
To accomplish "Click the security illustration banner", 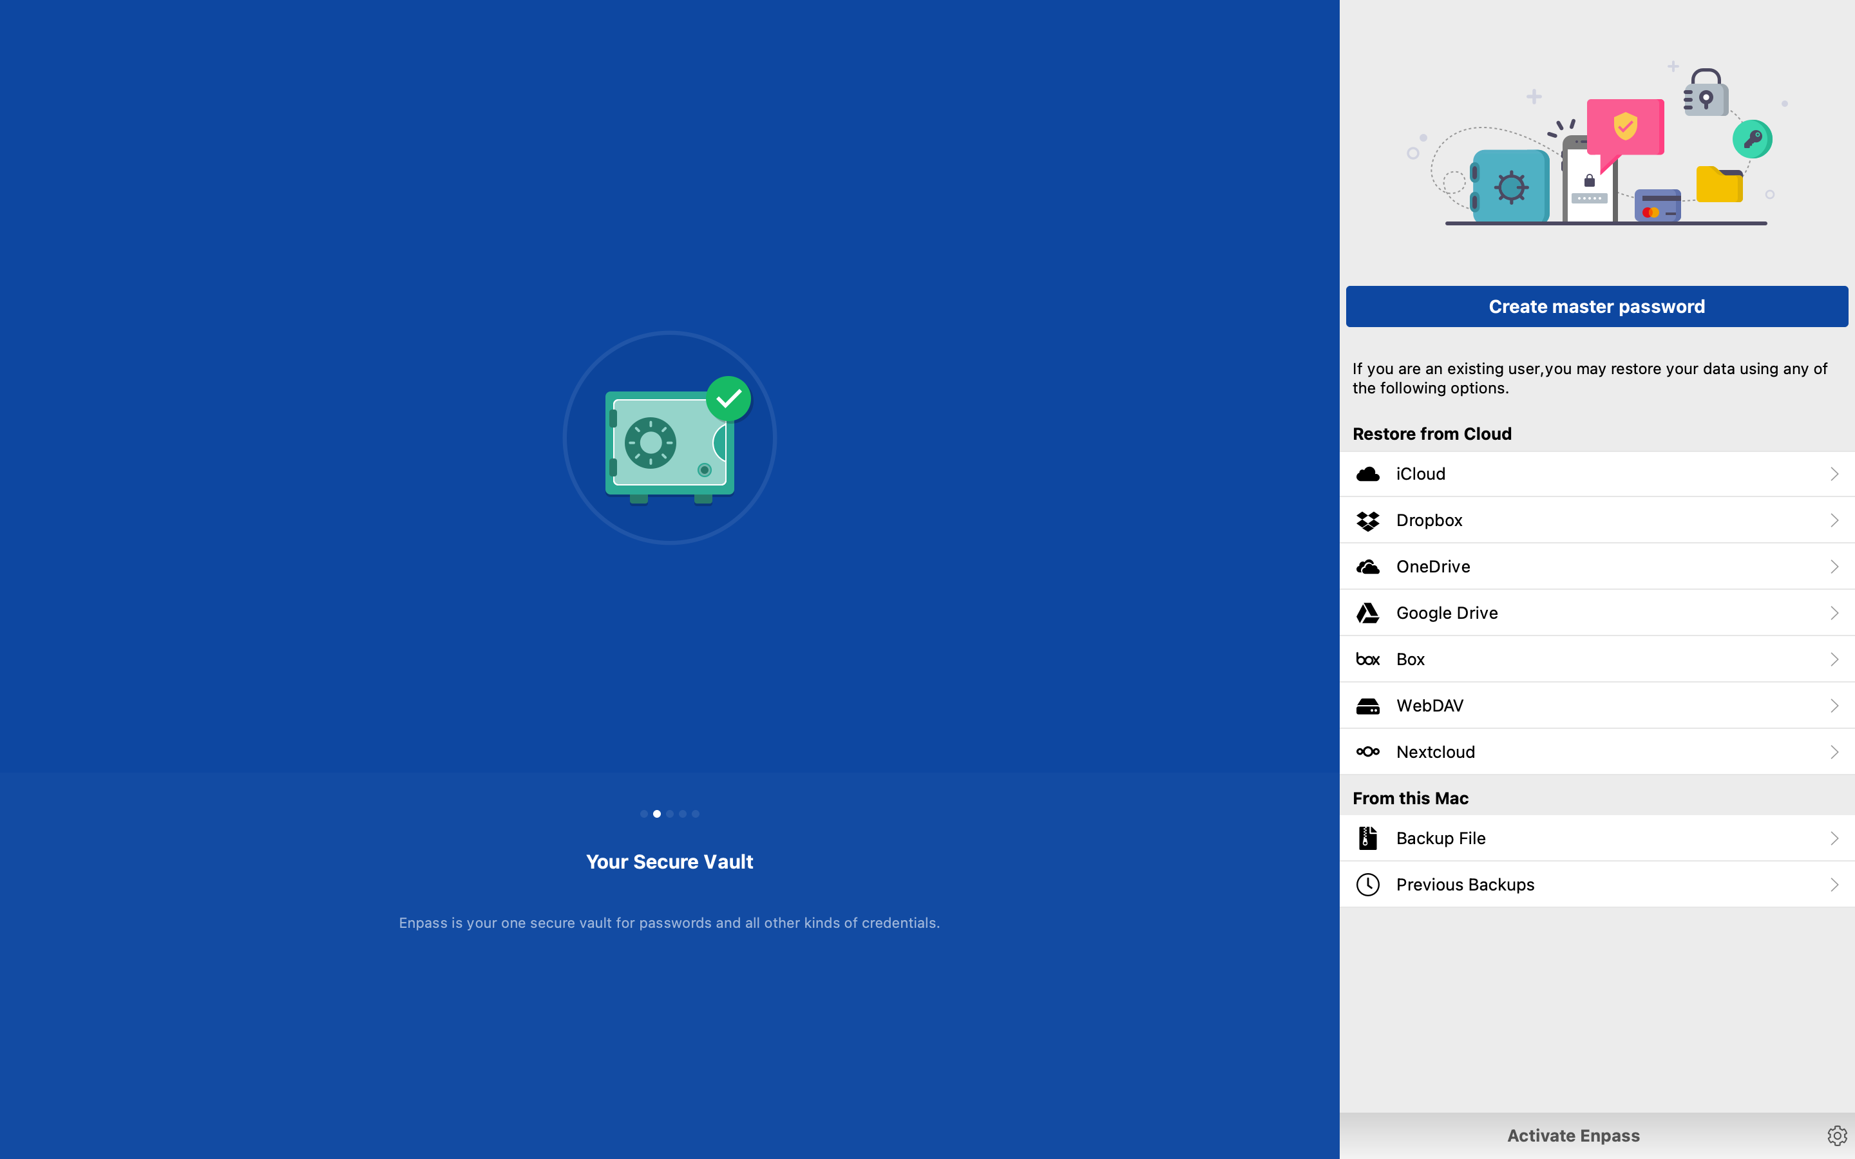I will click(1597, 144).
